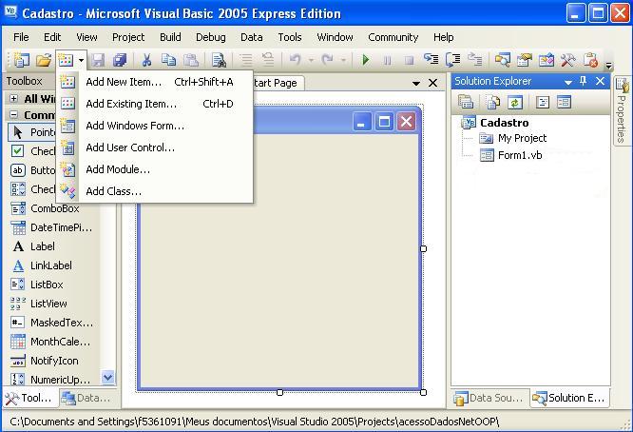Open Properties Window from the toolbar icon
This screenshot has width=633, height=432.
[x=525, y=60]
